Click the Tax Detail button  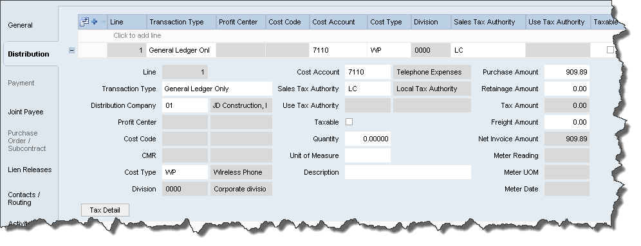pos(105,210)
